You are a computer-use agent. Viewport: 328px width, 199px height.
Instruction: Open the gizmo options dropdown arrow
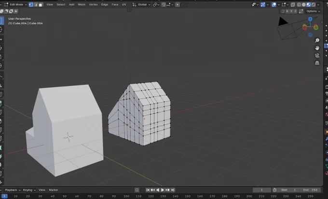(x=268, y=4)
